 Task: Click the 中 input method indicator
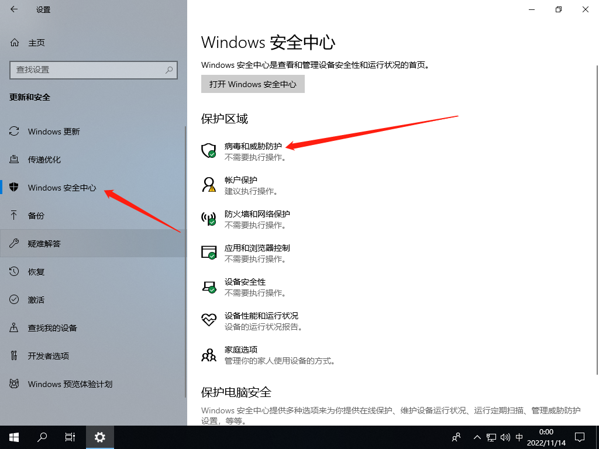pos(519,437)
